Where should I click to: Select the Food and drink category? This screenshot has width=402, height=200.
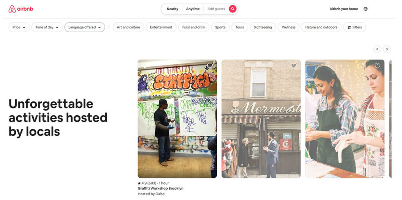pyautogui.click(x=194, y=27)
